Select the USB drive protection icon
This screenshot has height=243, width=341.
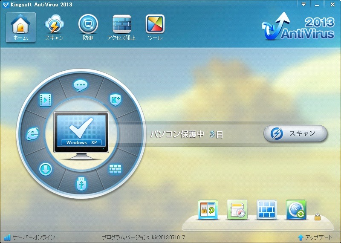(x=81, y=184)
